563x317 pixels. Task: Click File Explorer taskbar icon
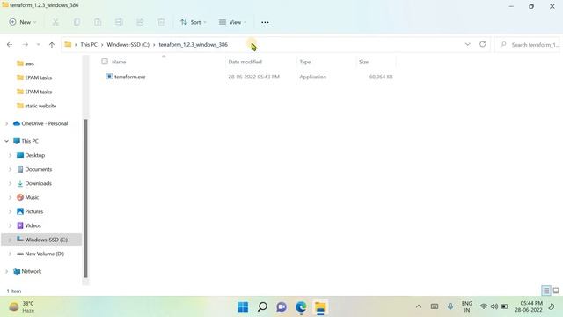tap(320, 307)
